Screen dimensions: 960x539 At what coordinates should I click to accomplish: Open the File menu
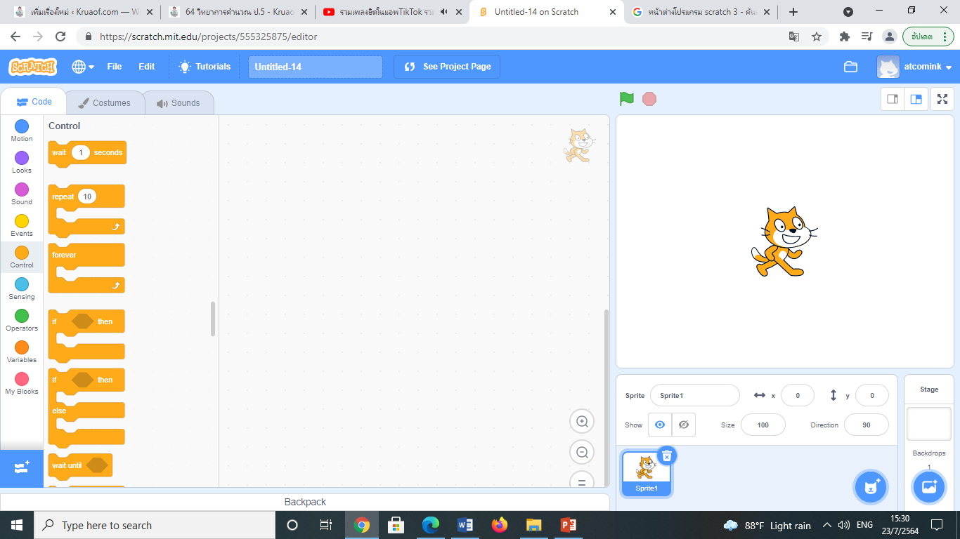click(114, 67)
